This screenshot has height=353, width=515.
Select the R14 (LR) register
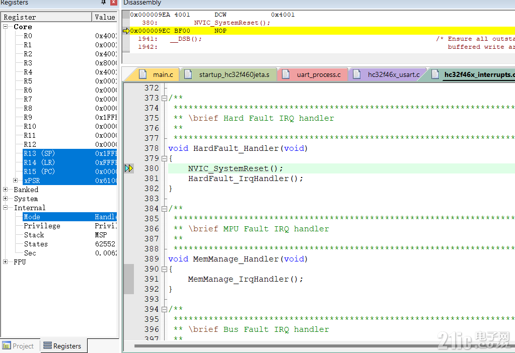pos(69,162)
